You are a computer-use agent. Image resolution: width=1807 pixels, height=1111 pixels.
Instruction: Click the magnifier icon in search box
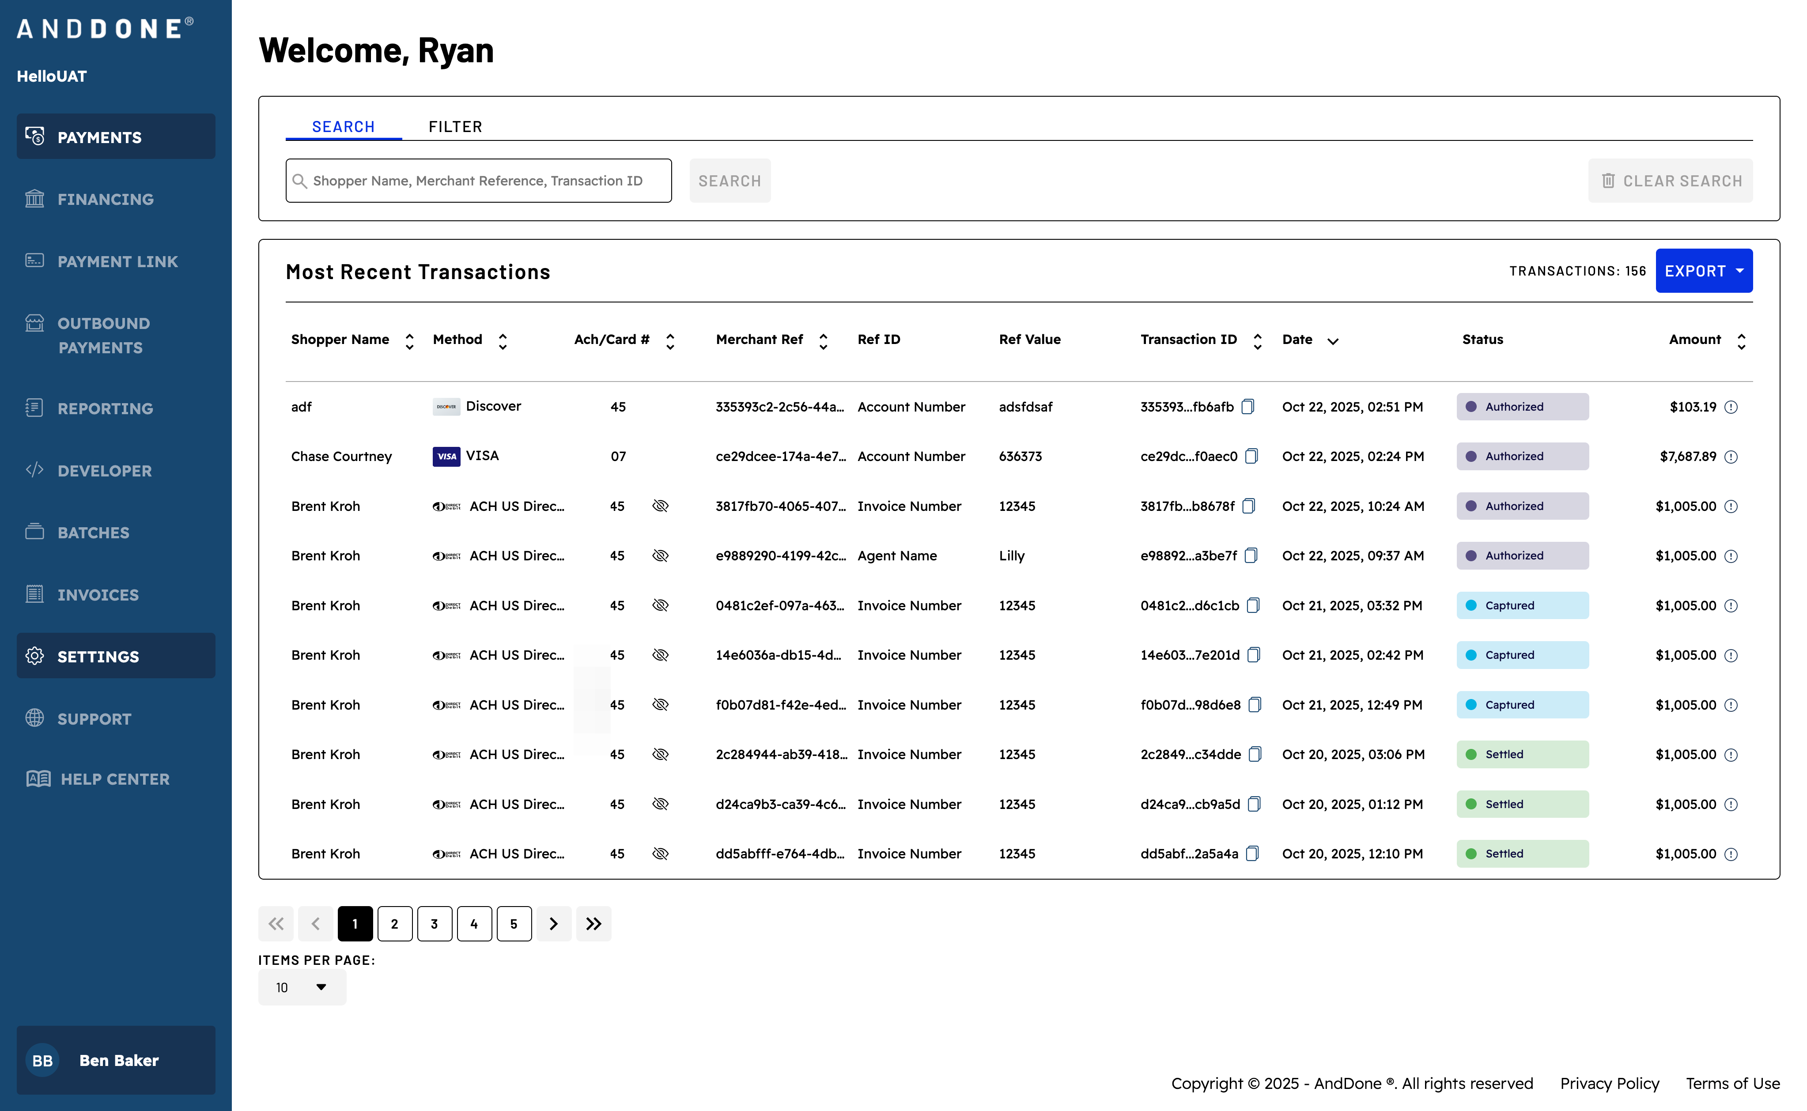point(299,181)
